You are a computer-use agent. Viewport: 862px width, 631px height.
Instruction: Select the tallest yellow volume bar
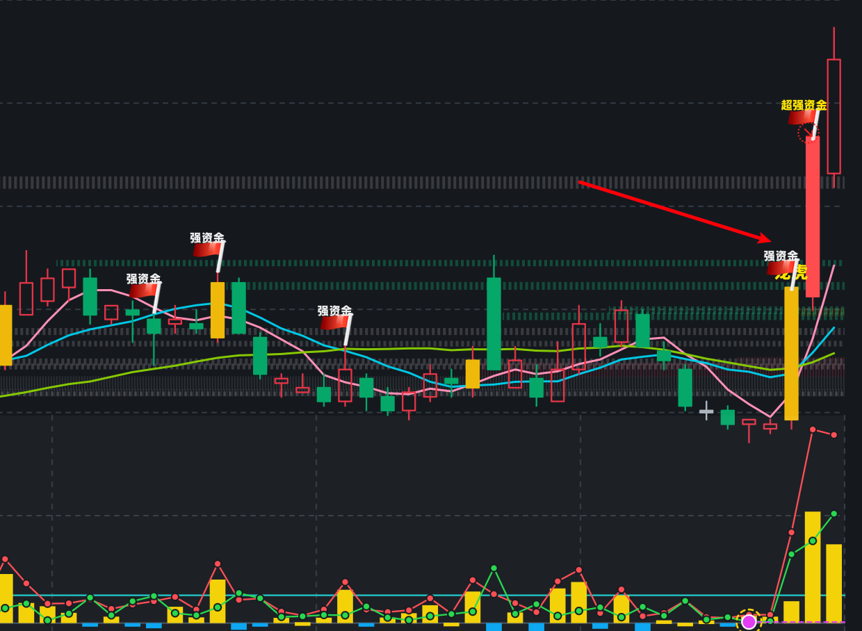[x=813, y=567]
